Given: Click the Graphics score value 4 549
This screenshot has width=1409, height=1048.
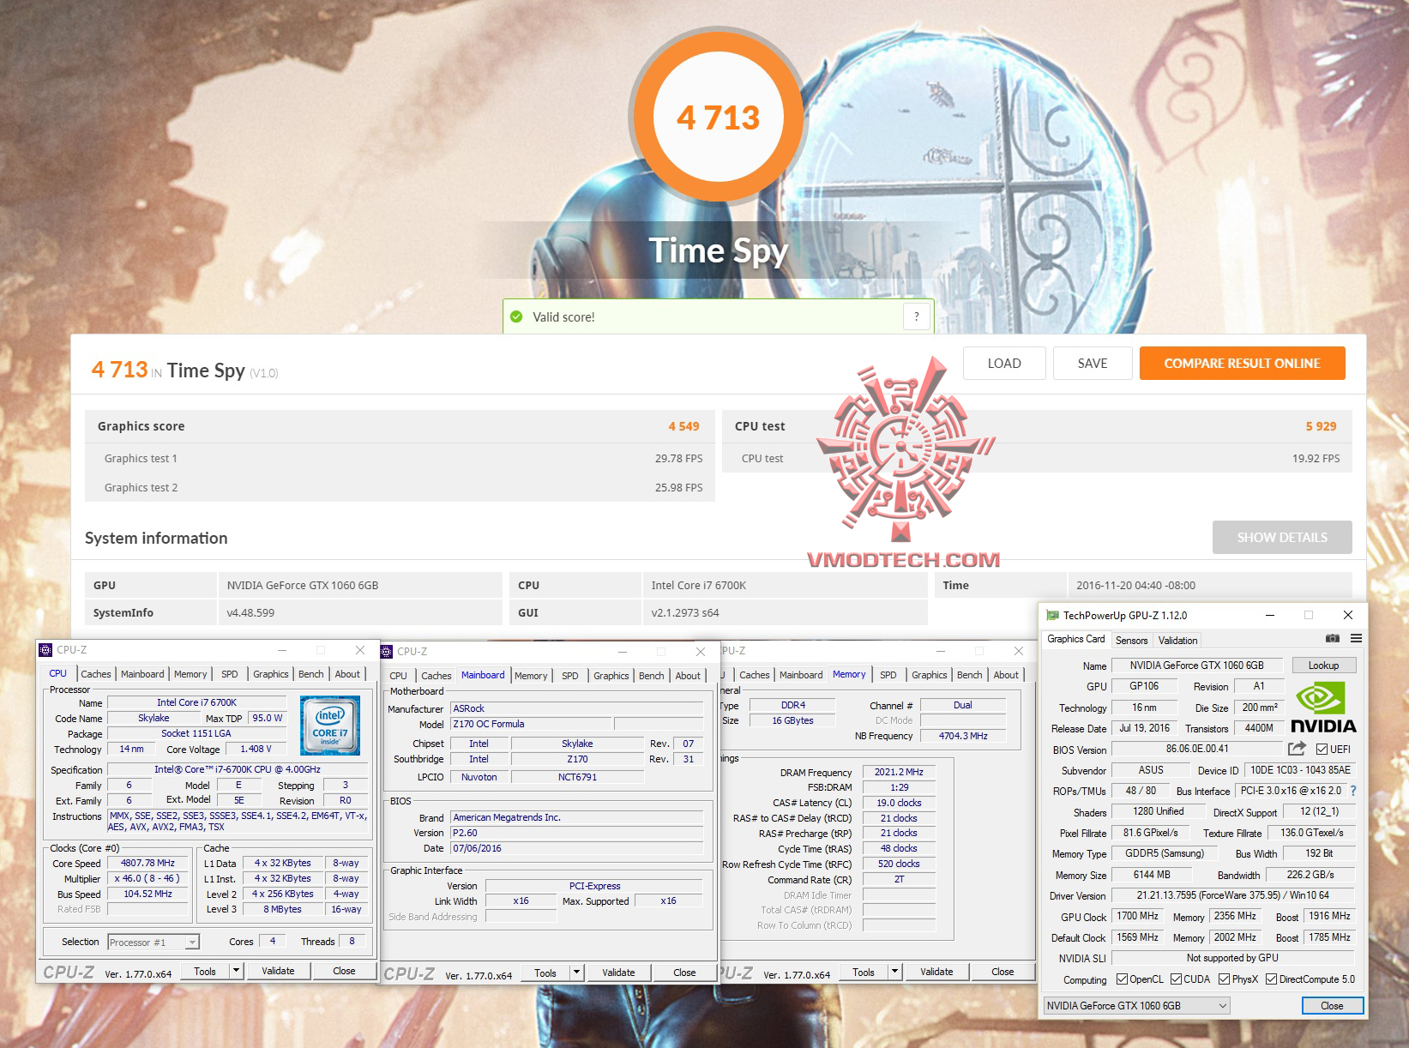Looking at the screenshot, I should [683, 426].
